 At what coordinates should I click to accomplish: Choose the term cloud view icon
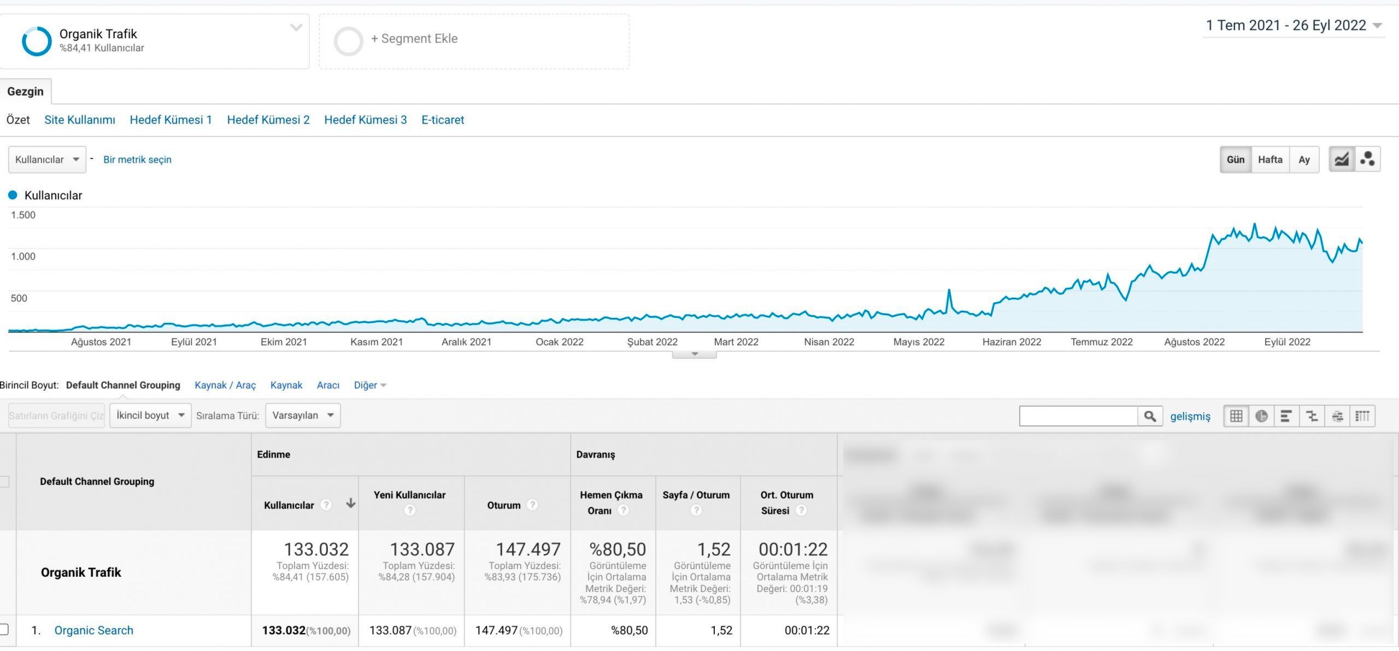pos(1337,416)
